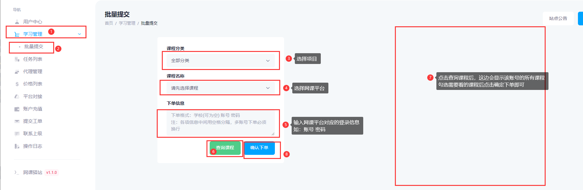583x190 pixels.
Task: Click the 价格列表 dollar icon
Action: [17, 84]
